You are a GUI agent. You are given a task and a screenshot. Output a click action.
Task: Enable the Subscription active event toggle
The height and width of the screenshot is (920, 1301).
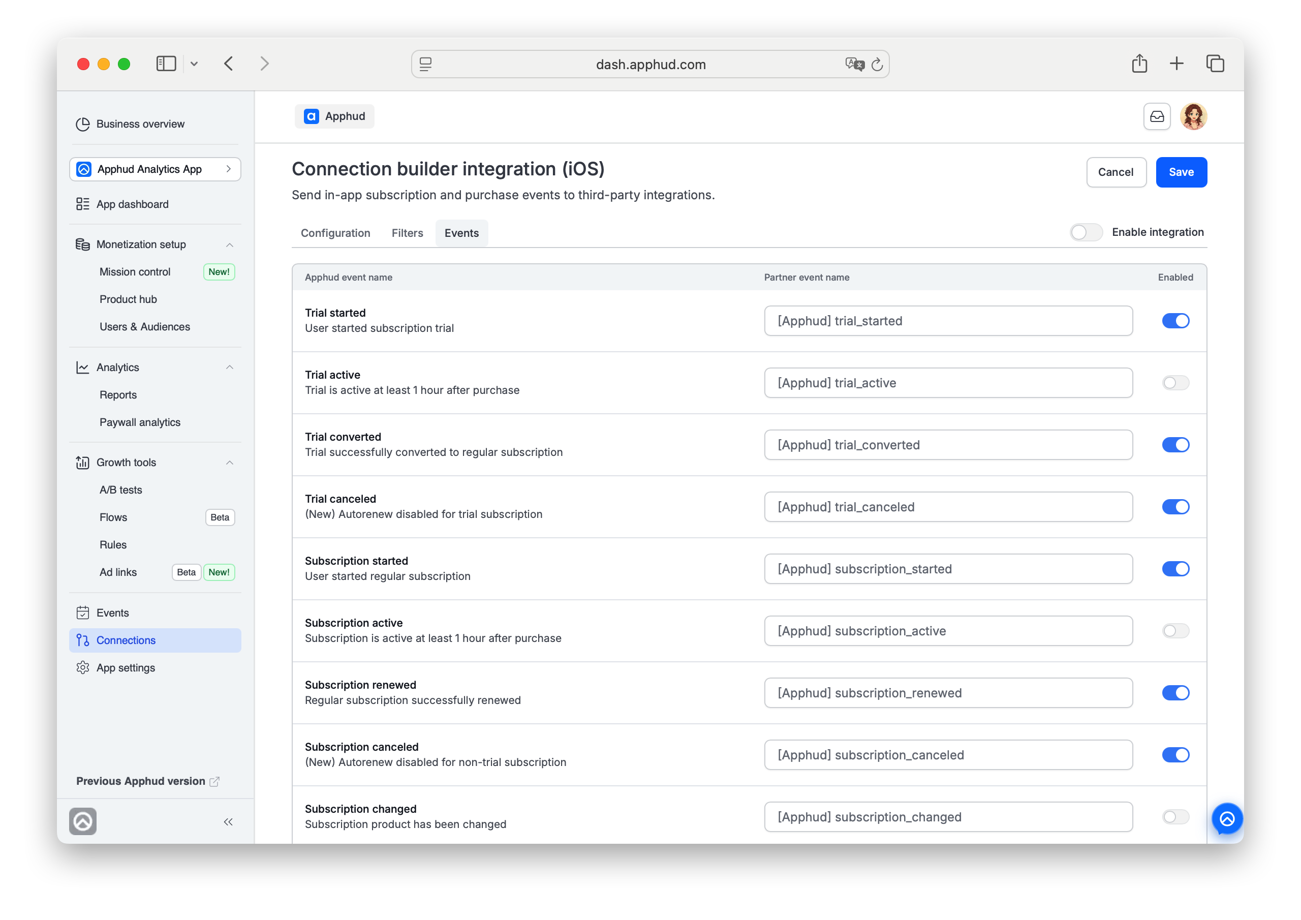(x=1175, y=631)
